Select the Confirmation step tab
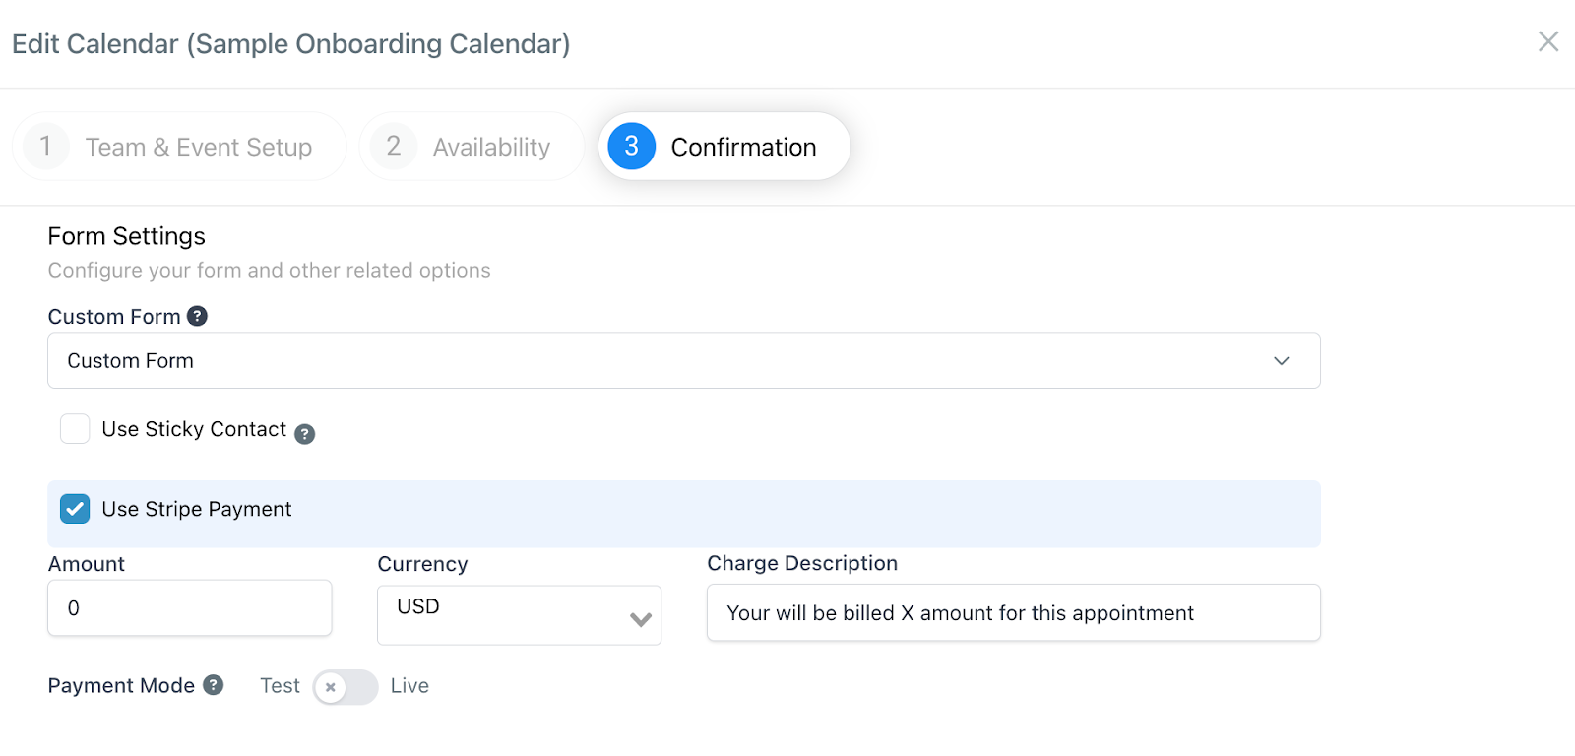1575x756 pixels. click(x=743, y=148)
